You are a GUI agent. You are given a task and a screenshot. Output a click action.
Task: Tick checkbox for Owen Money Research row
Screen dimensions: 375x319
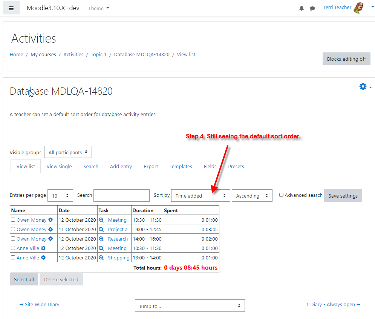pos(13,238)
